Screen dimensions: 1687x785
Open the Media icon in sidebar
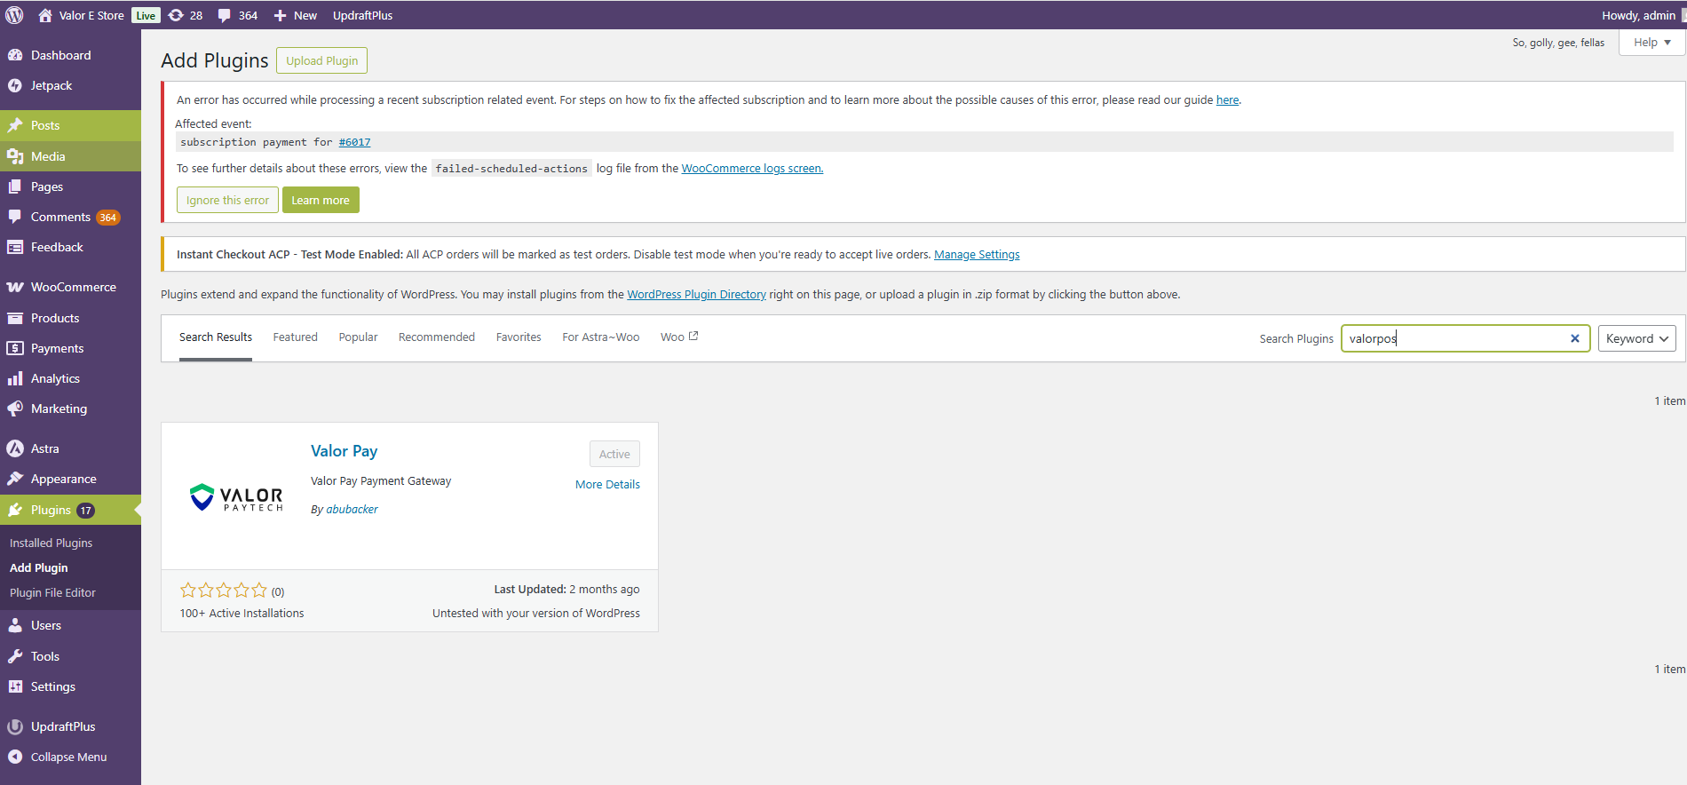tap(15, 156)
